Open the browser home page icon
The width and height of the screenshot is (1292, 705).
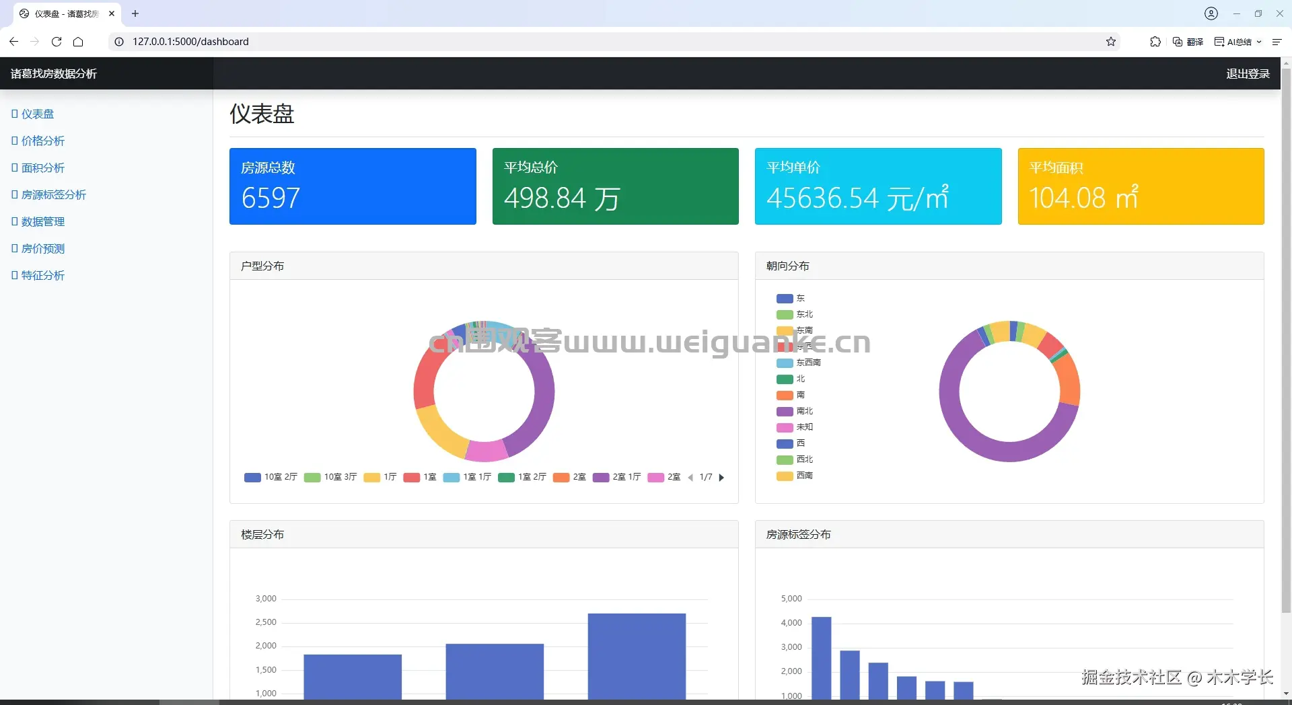tap(78, 42)
